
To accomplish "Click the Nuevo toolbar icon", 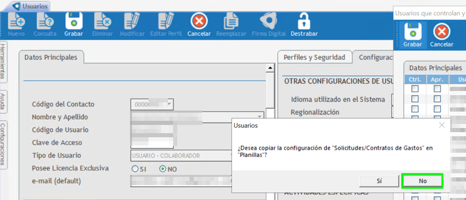I will click(x=16, y=24).
